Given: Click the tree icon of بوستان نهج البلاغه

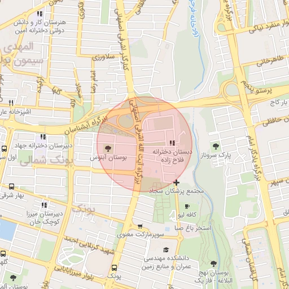Looking at the screenshot, I should 213,264.
